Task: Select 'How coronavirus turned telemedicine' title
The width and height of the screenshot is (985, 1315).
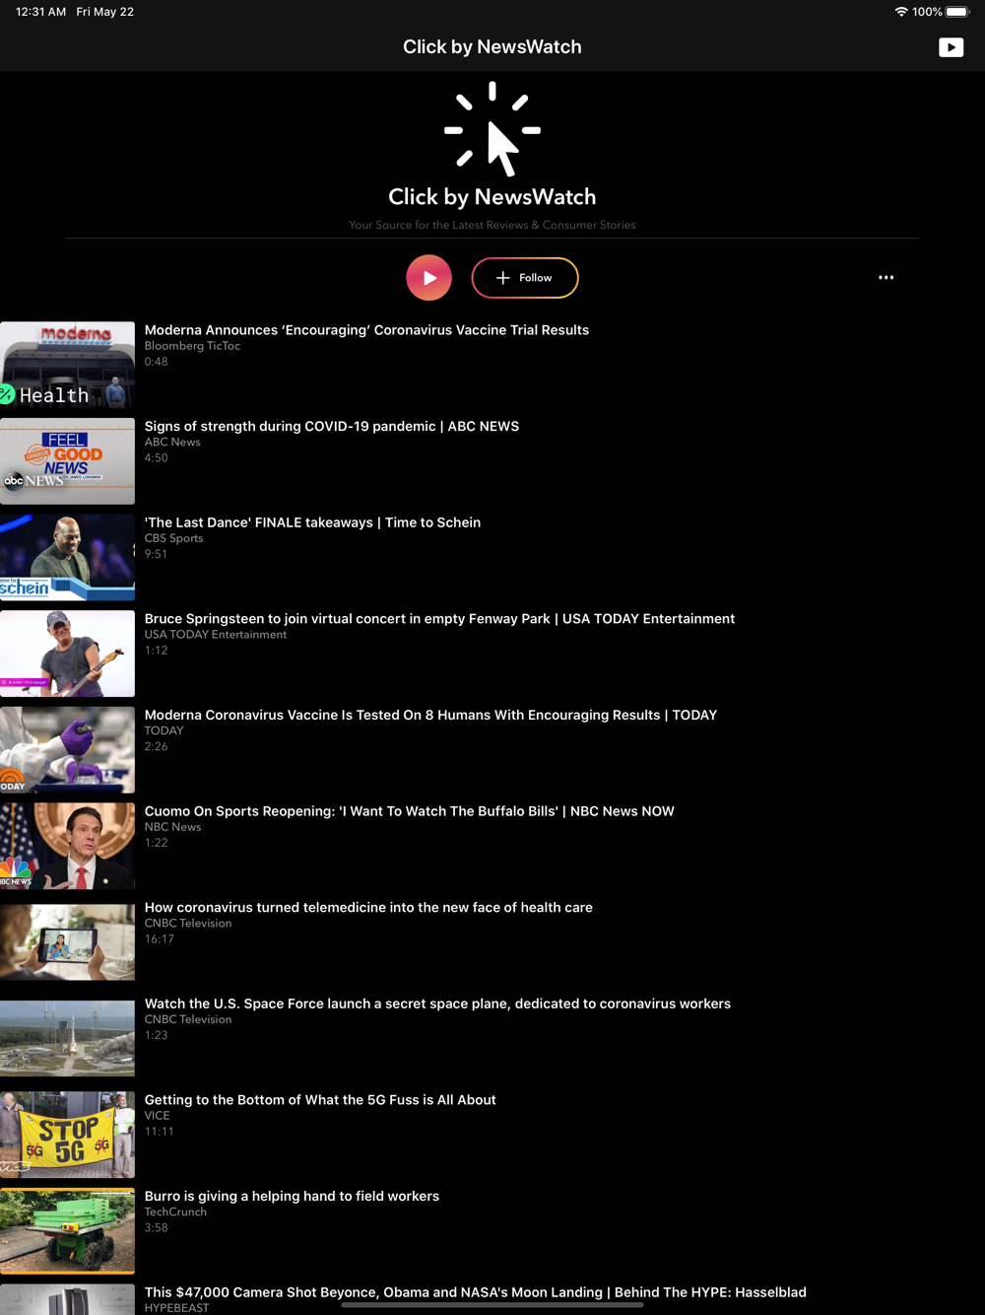Action: tap(368, 908)
